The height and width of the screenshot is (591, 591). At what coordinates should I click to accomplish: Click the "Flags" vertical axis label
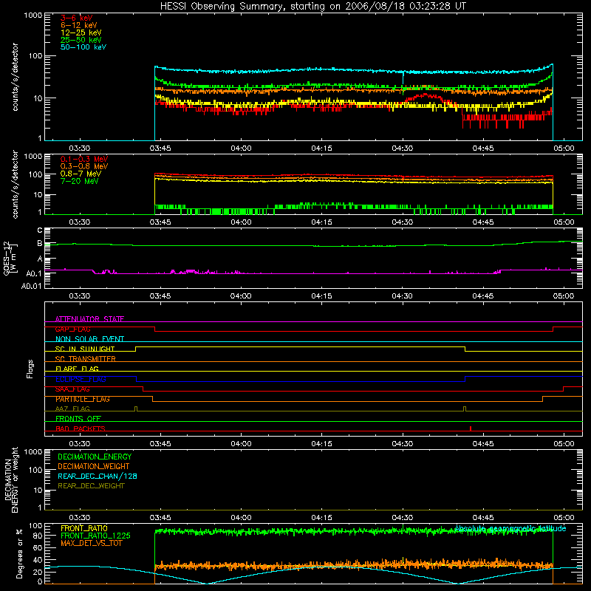30,369
